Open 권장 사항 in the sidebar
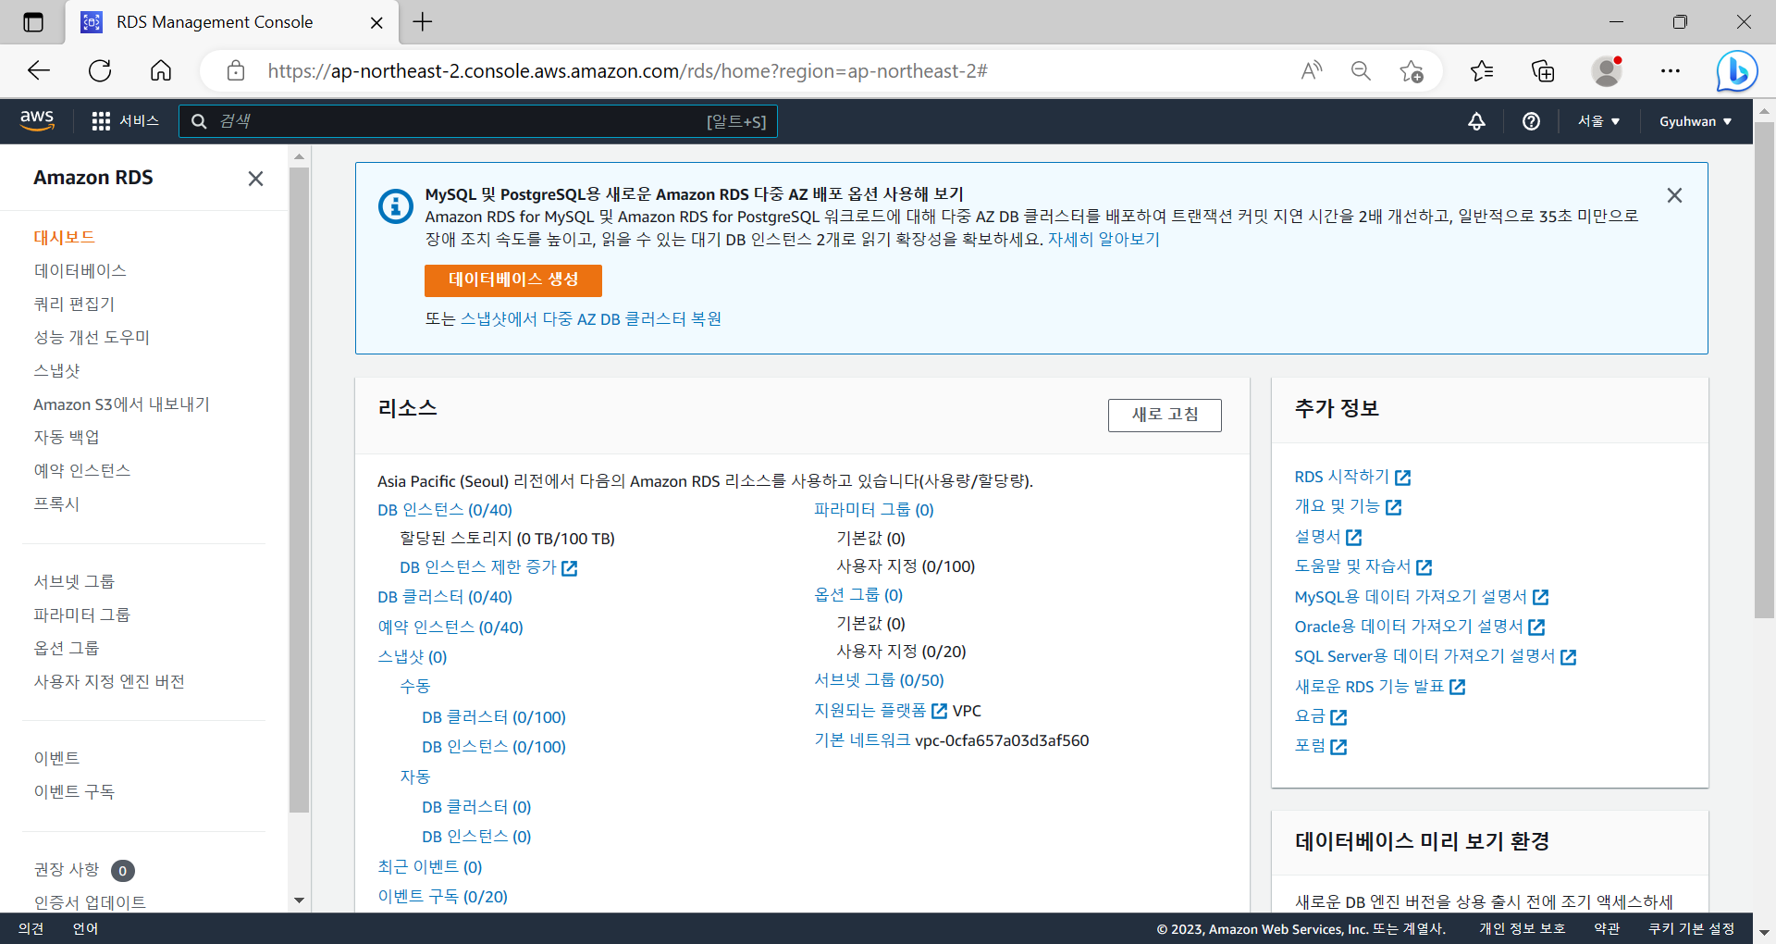Viewport: 1776px width, 944px height. pos(67,870)
